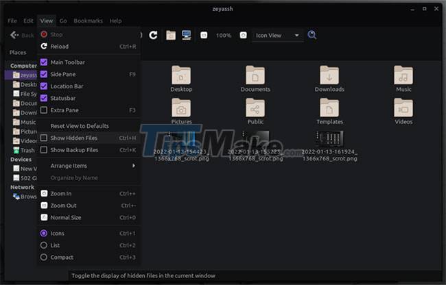This screenshot has height=285, width=446.
Task: Select Desktop in the sidebar
Action: pos(25,84)
